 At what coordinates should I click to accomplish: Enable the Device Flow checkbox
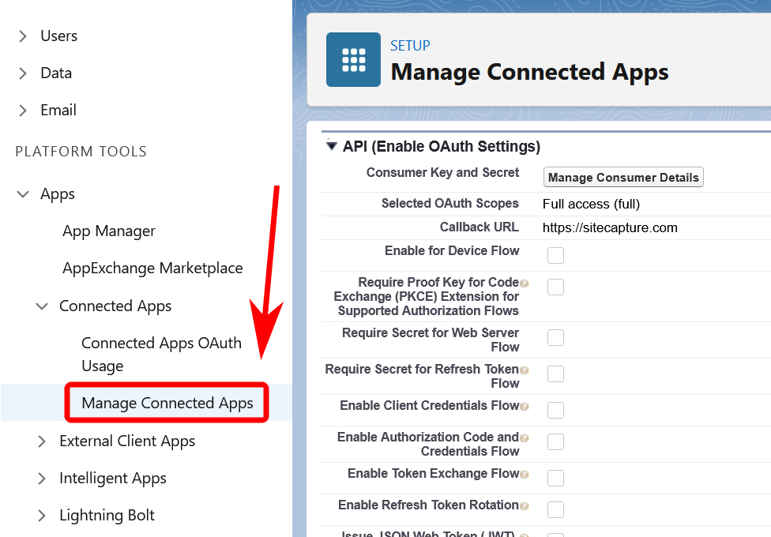[x=555, y=255]
